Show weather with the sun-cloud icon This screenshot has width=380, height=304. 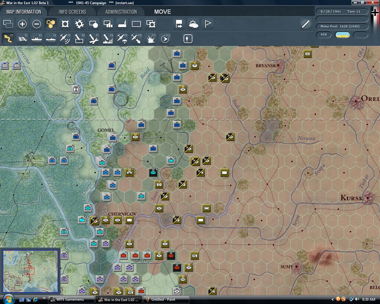pyautogui.click(x=193, y=24)
